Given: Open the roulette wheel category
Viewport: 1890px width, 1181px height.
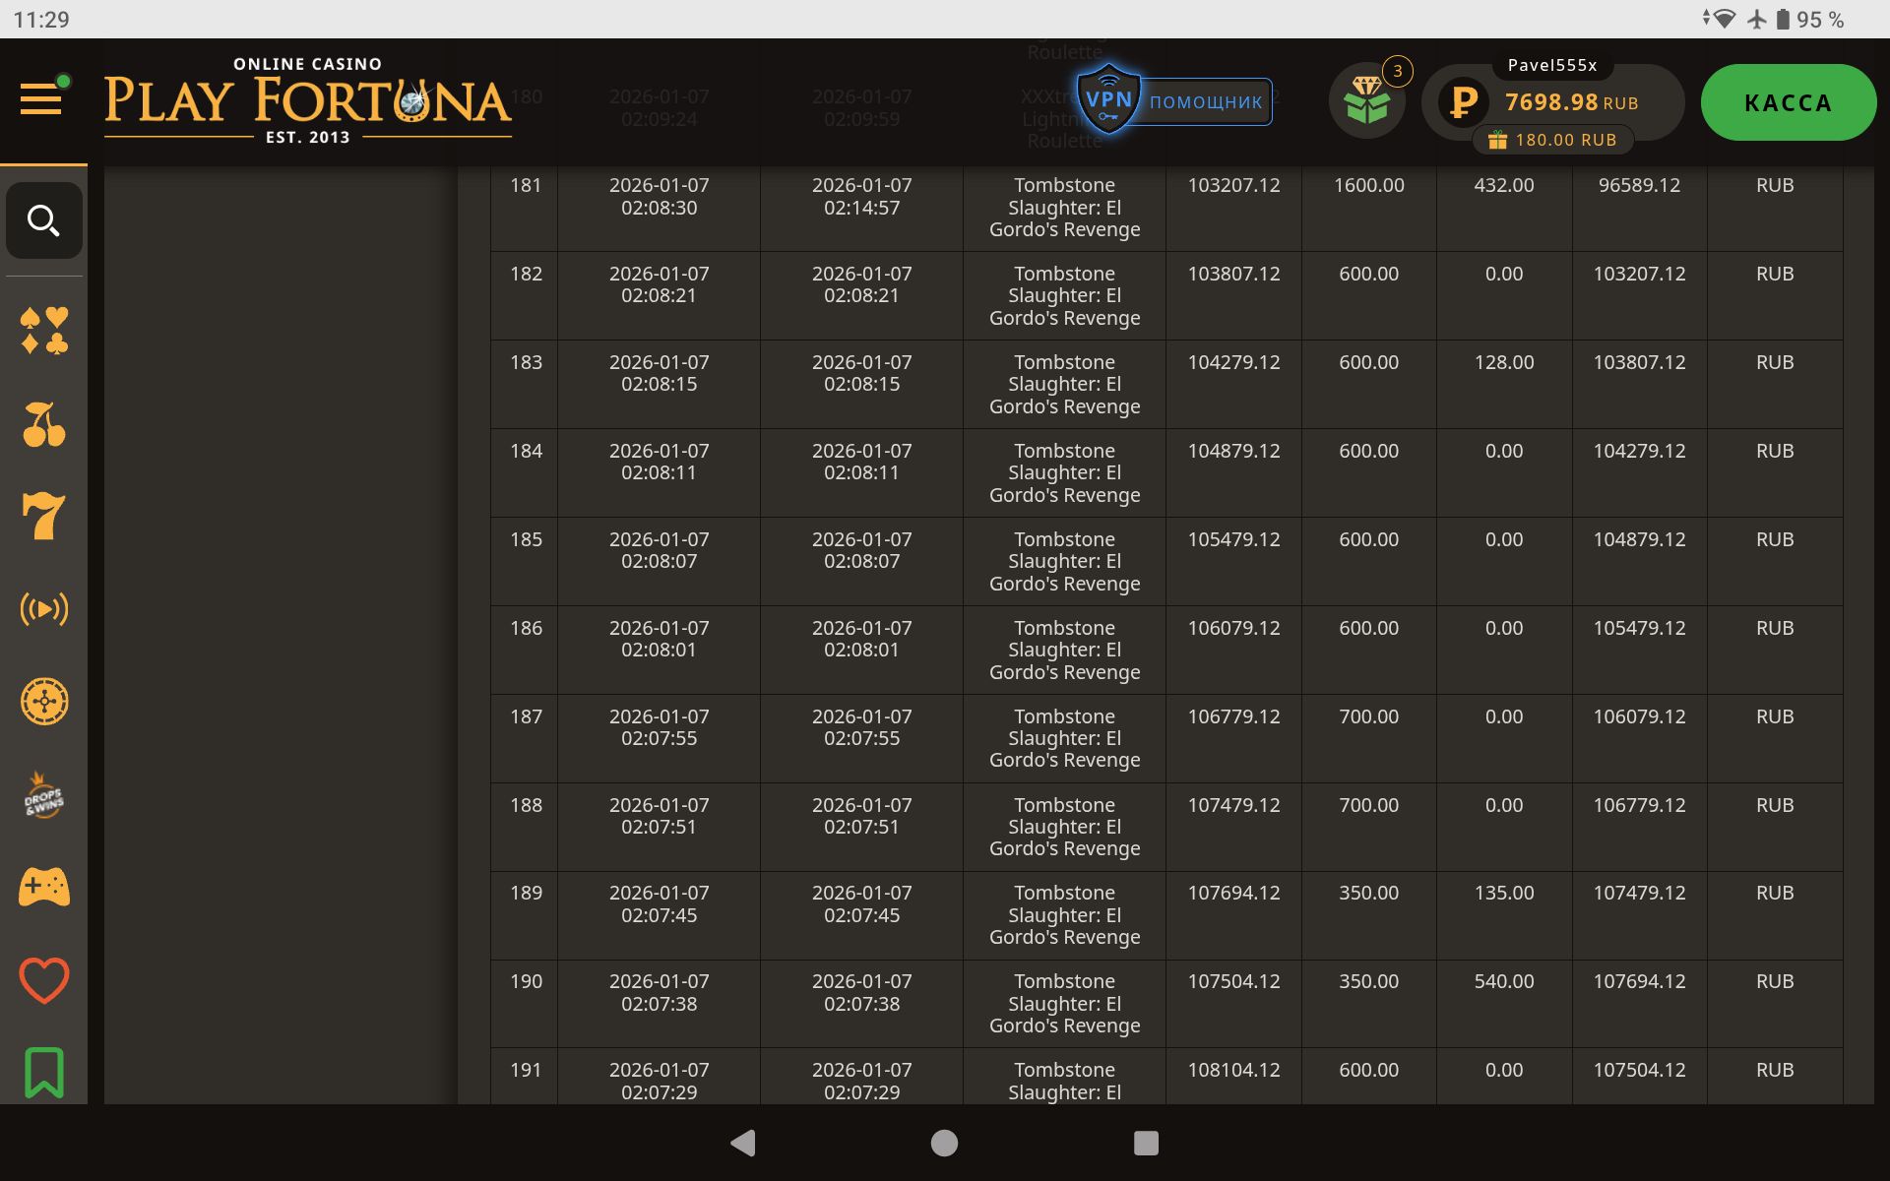Looking at the screenshot, I should 43,702.
